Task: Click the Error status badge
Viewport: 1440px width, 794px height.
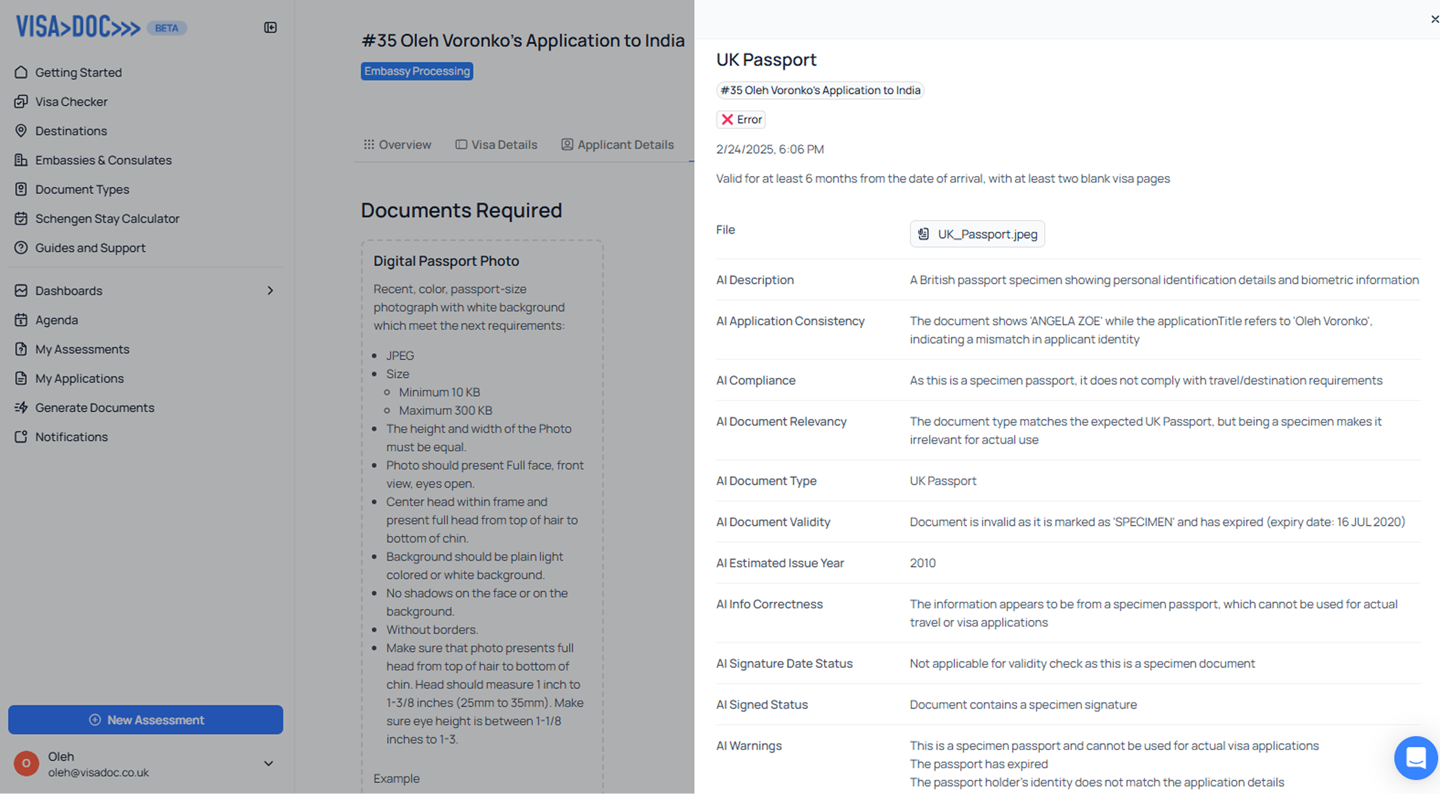Action: point(741,119)
